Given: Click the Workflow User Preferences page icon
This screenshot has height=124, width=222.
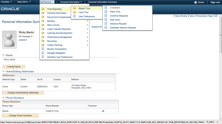Looking at the screenshot, I should 43,57.
